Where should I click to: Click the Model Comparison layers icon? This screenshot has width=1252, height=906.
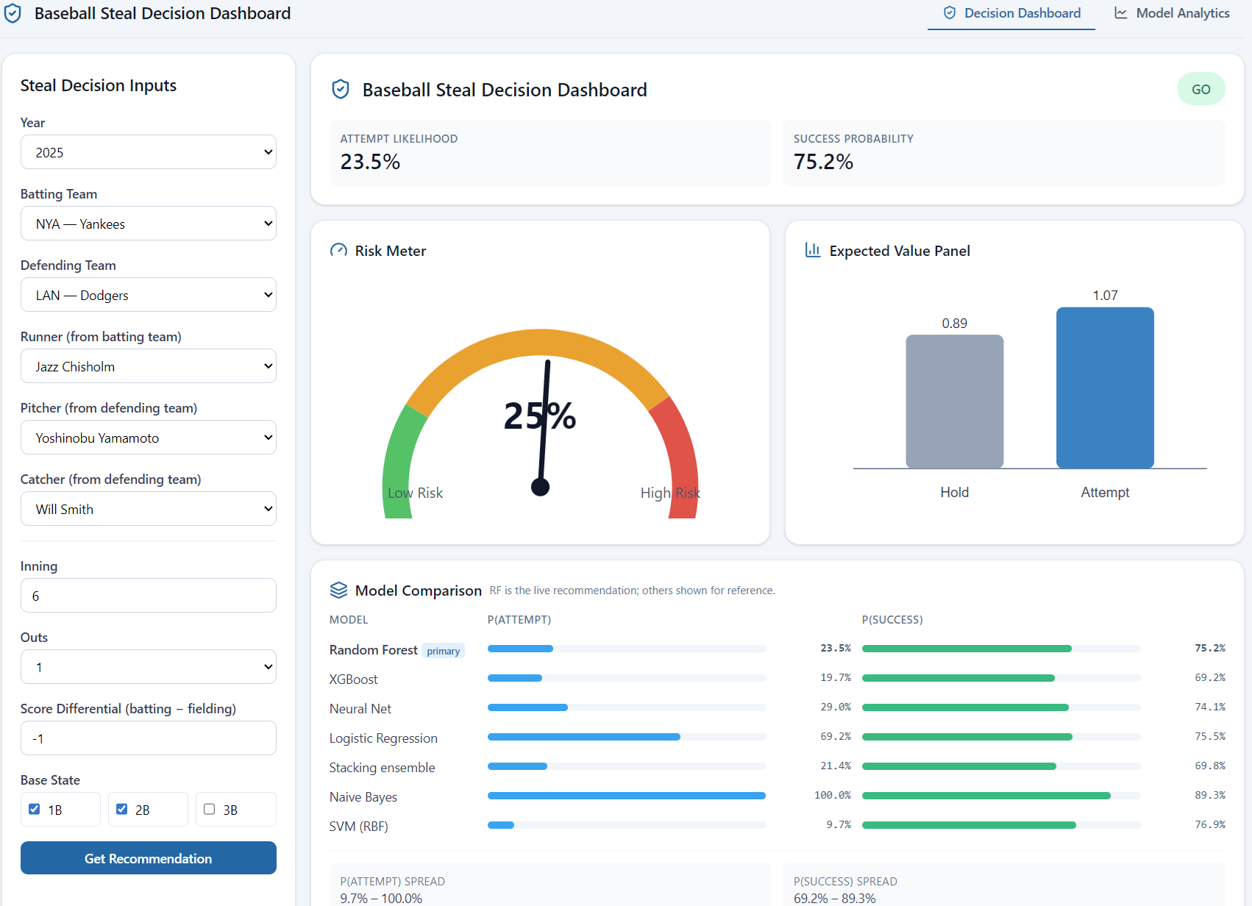(338, 591)
